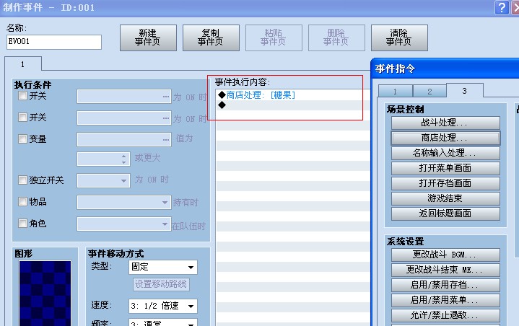The height and width of the screenshot is (326, 519).
Task: Click the help question mark icon
Action: 502,7
